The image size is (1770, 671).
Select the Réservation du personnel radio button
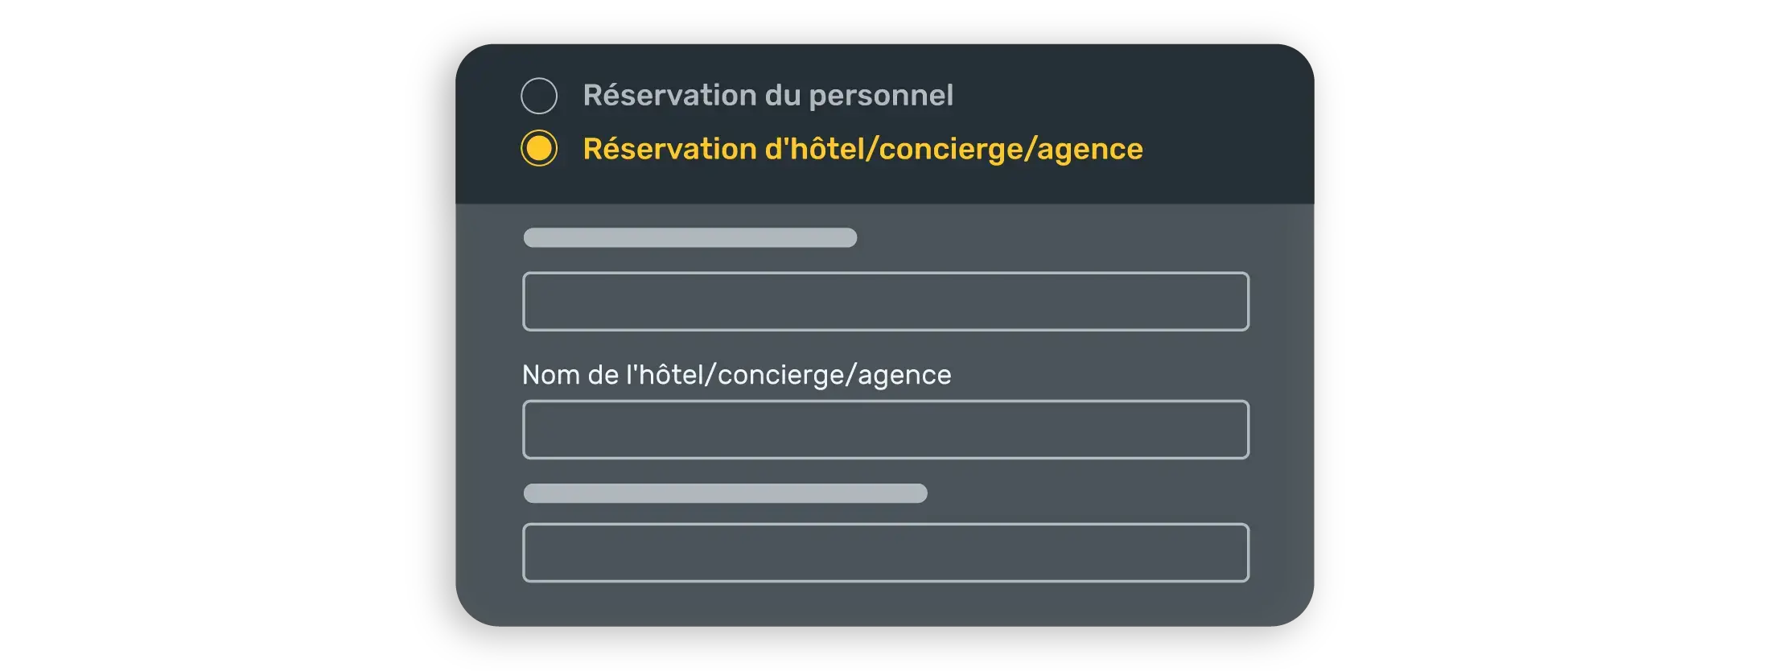(539, 96)
